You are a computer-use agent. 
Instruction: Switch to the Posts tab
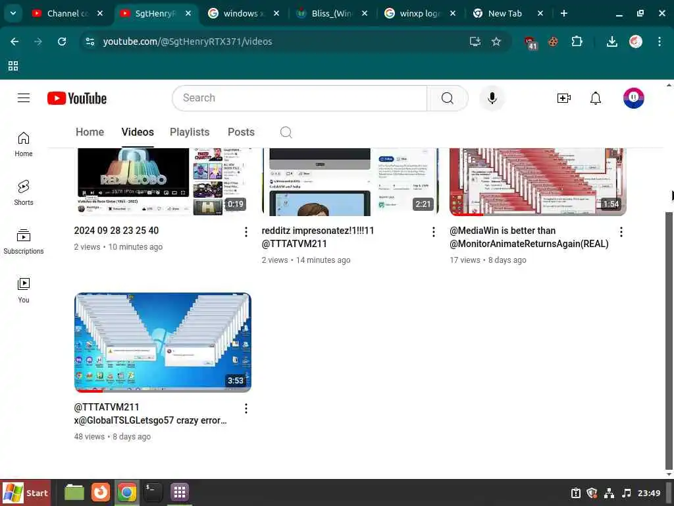coord(241,132)
